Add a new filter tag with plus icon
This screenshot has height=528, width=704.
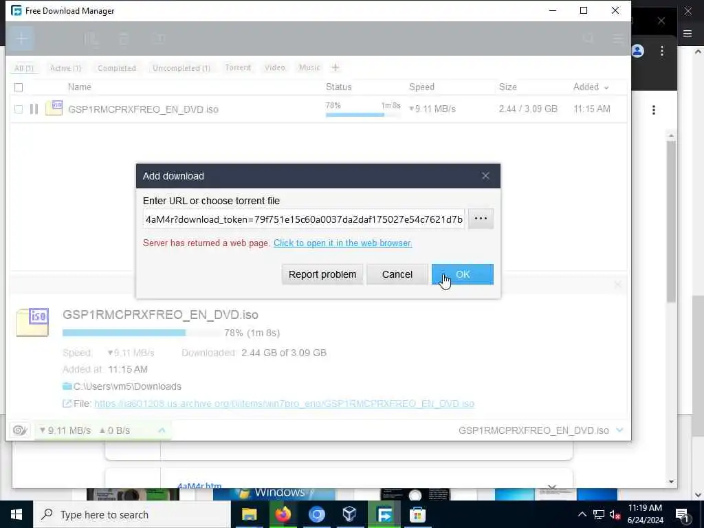coord(335,68)
